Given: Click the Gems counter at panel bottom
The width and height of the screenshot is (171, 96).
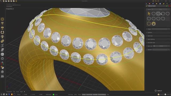Looking at the screenshot, I should click(x=158, y=91).
